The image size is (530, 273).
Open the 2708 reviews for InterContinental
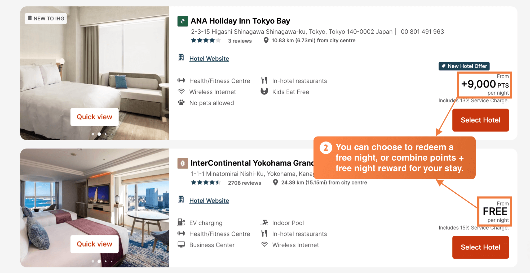[244, 183]
